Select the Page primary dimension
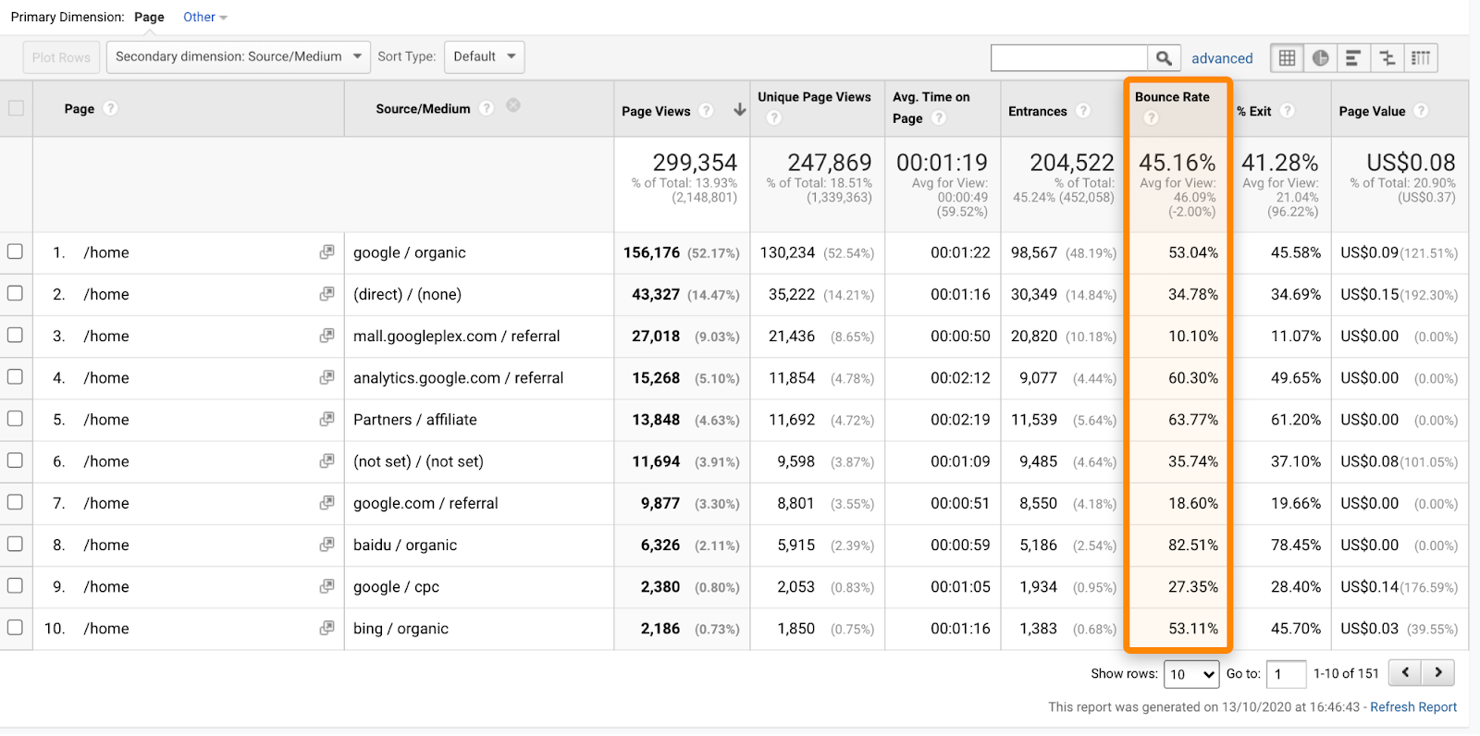The width and height of the screenshot is (1480, 736). click(x=149, y=17)
